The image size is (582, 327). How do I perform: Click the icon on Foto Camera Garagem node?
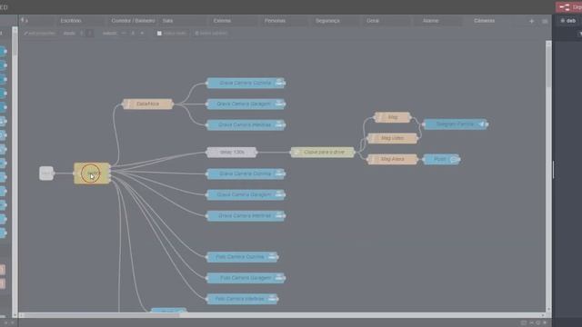[279, 278]
